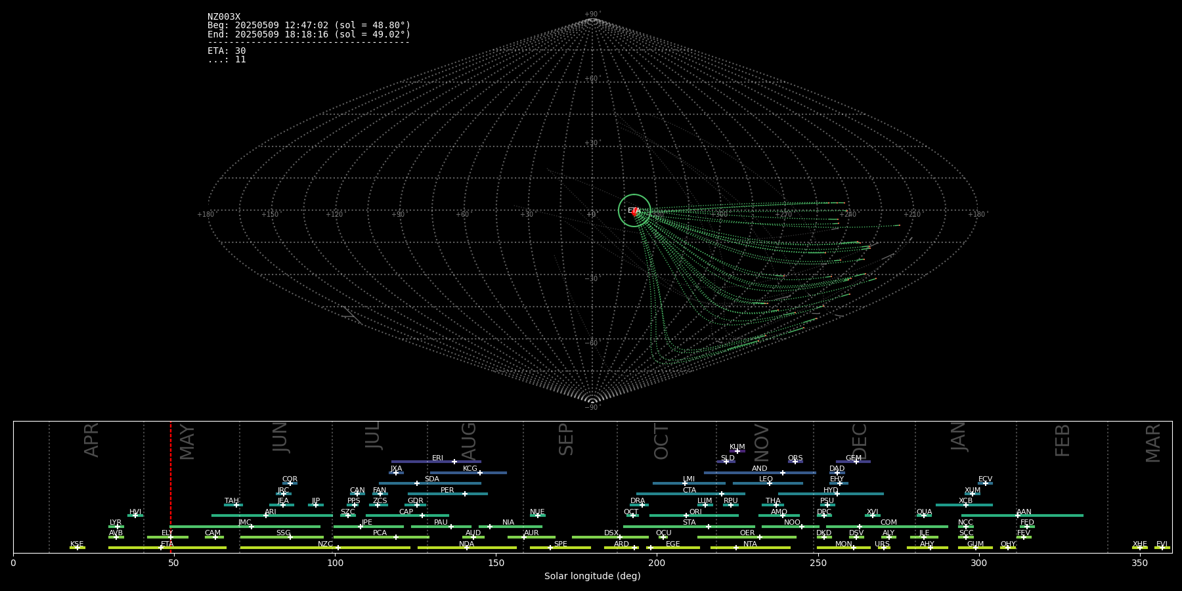
Task: Select the End: 20250509 18:18:16 line
Action: [x=309, y=34]
